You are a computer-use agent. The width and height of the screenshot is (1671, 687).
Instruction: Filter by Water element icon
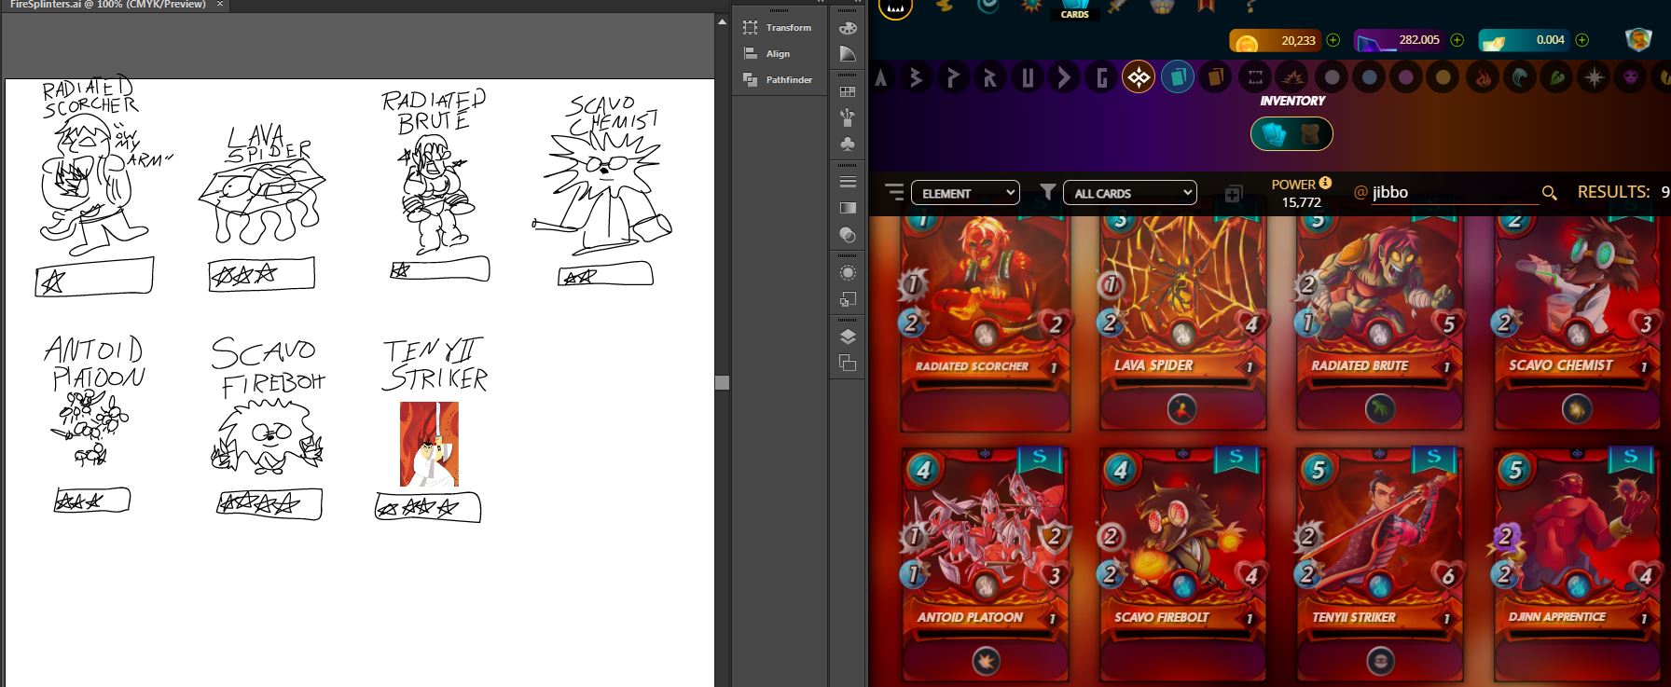[x=1520, y=77]
